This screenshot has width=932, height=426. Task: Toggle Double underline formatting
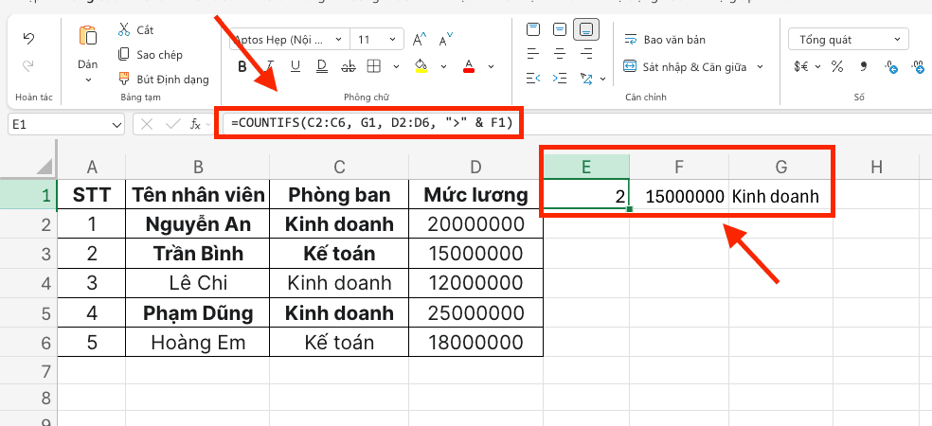(x=322, y=66)
